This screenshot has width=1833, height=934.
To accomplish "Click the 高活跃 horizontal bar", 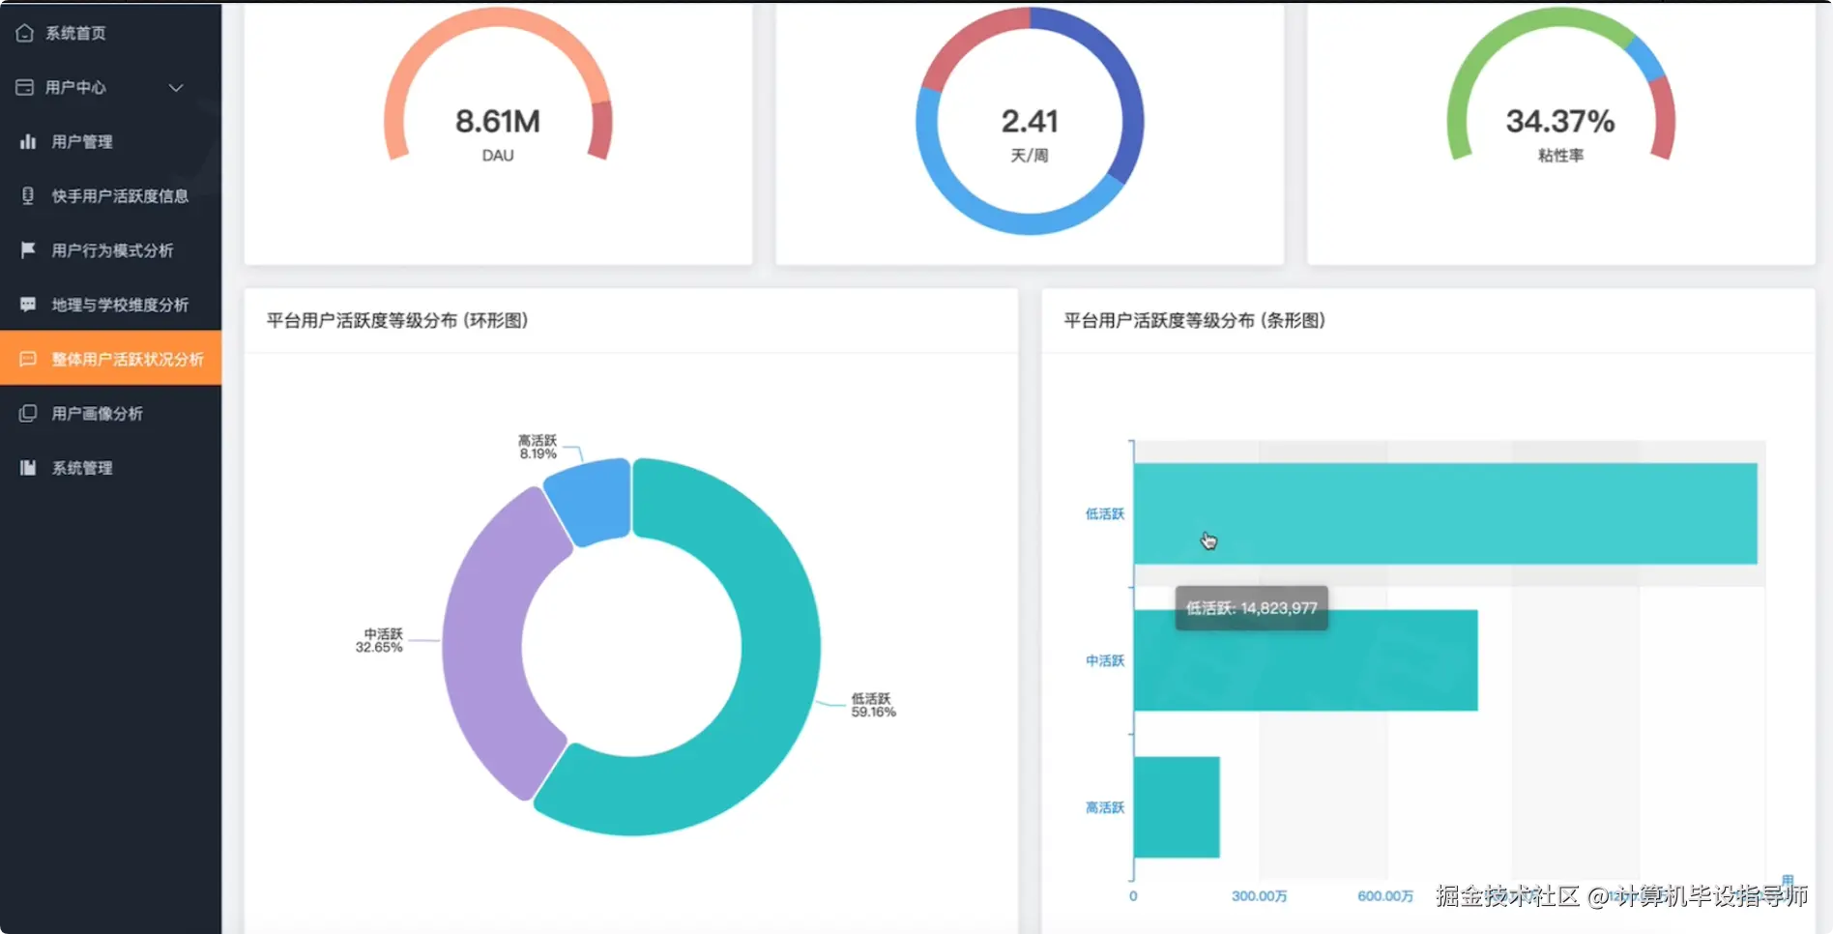I will pyautogui.click(x=1177, y=807).
